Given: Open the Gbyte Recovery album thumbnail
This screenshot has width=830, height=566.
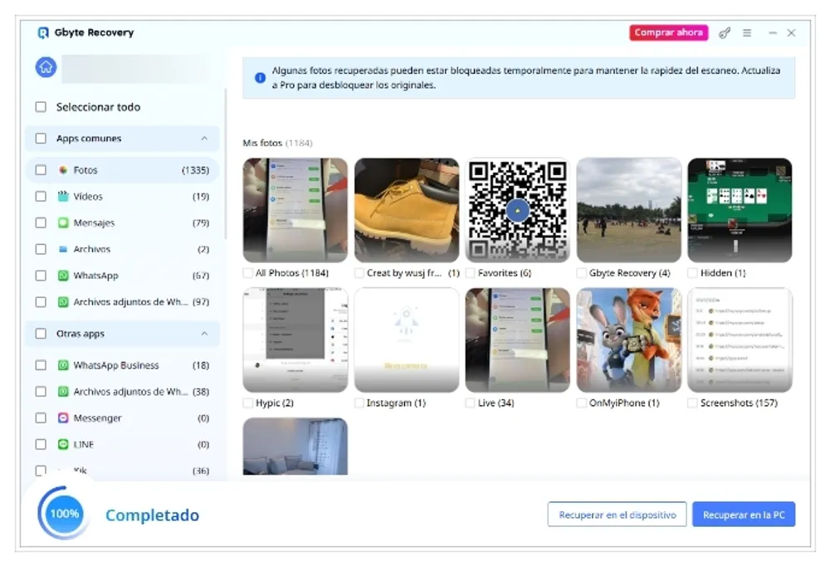Looking at the screenshot, I should coord(629,210).
